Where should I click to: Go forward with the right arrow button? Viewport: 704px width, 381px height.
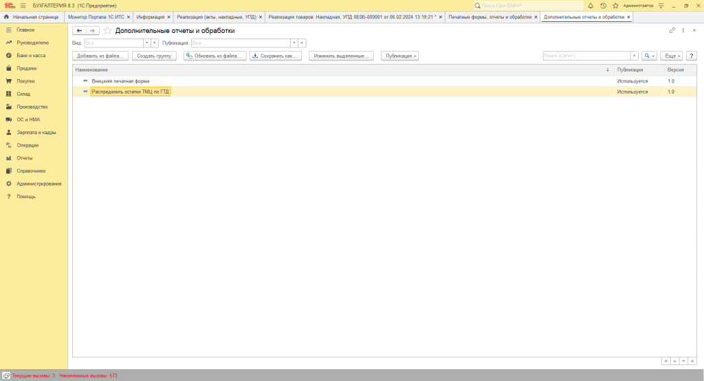(x=93, y=30)
